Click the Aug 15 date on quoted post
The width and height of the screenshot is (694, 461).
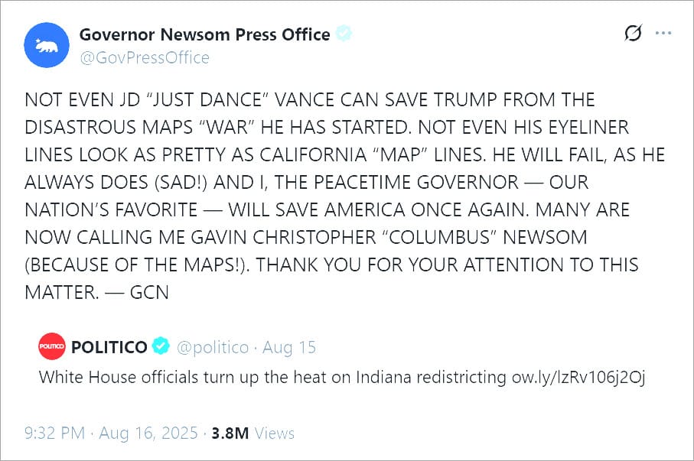point(289,347)
